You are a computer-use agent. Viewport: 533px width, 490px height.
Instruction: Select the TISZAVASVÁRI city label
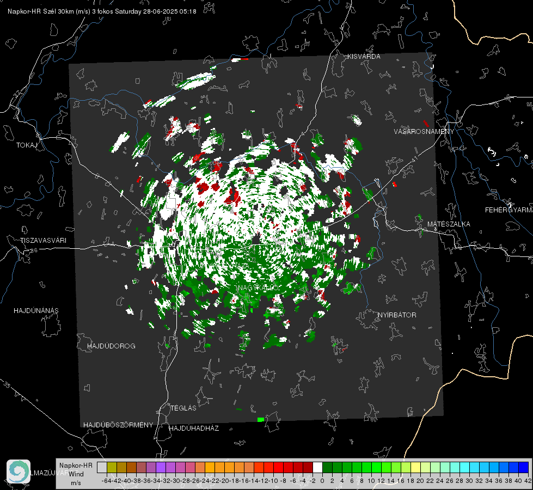43,241
